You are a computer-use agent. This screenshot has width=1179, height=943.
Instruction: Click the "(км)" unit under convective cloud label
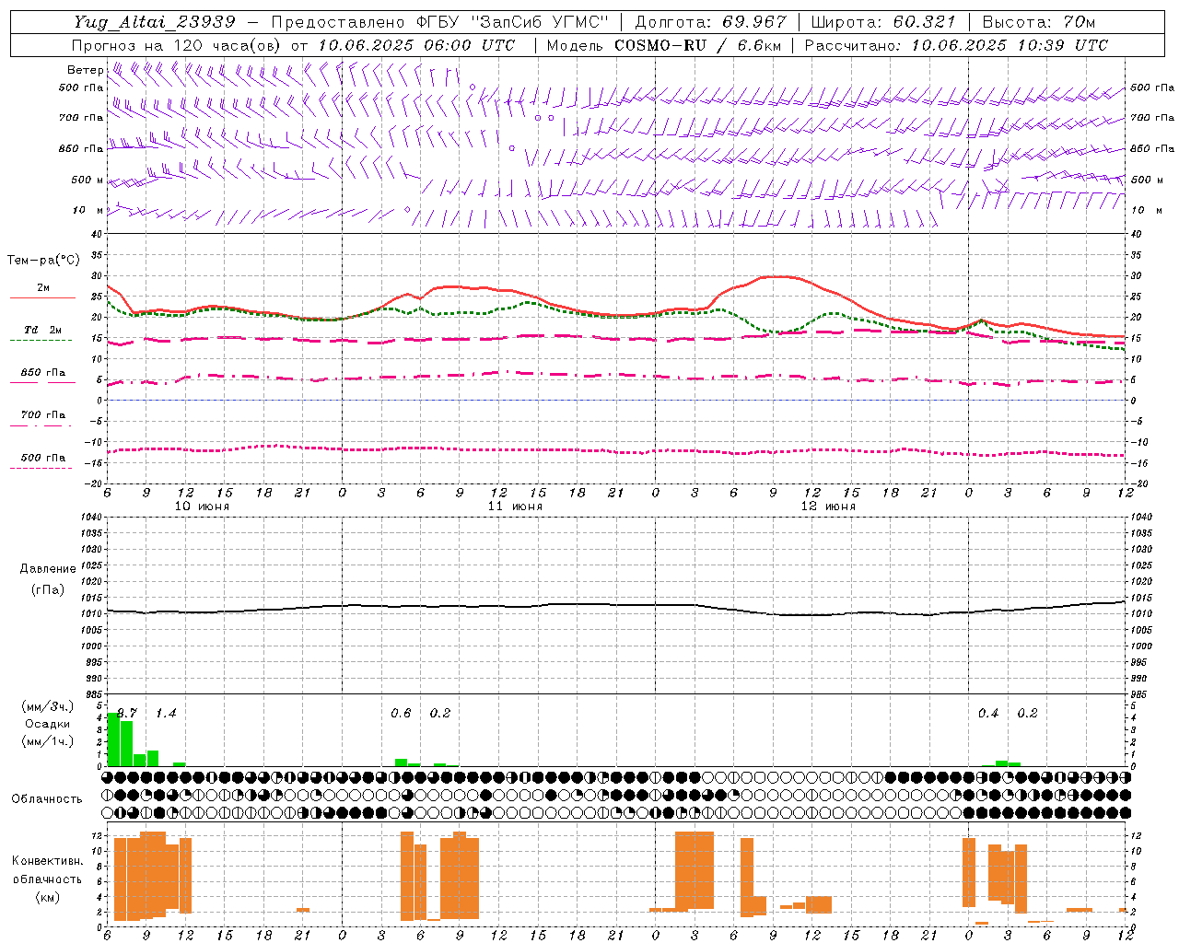[47, 897]
